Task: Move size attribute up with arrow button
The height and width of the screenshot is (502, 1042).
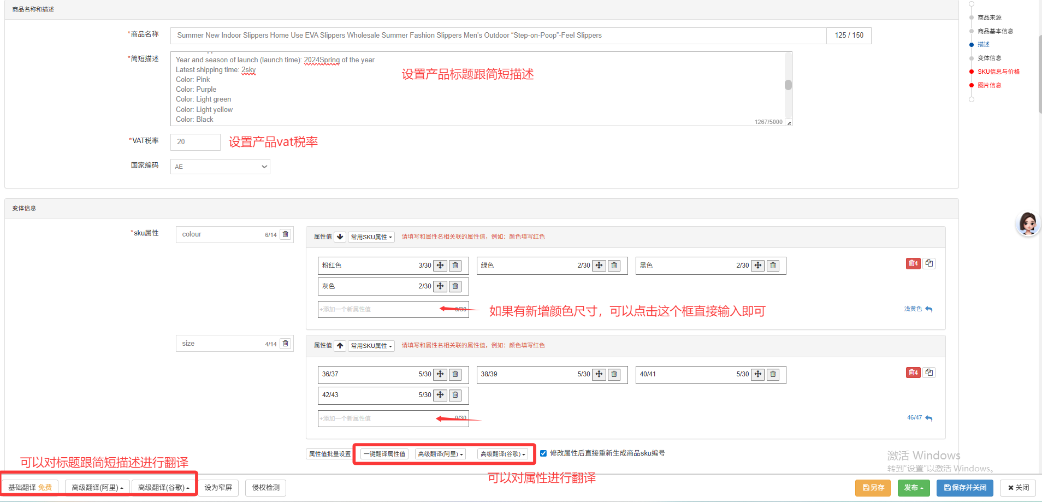Action: [x=340, y=345]
